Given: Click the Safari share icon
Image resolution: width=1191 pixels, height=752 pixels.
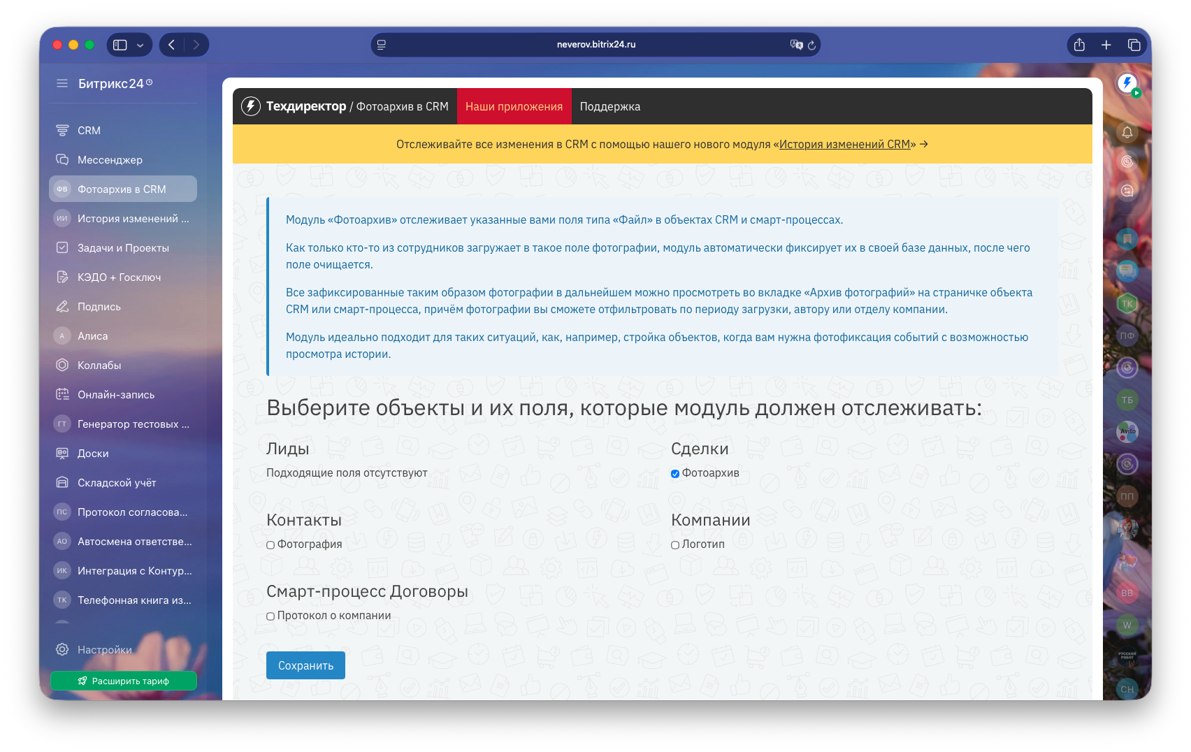Looking at the screenshot, I should [x=1079, y=45].
